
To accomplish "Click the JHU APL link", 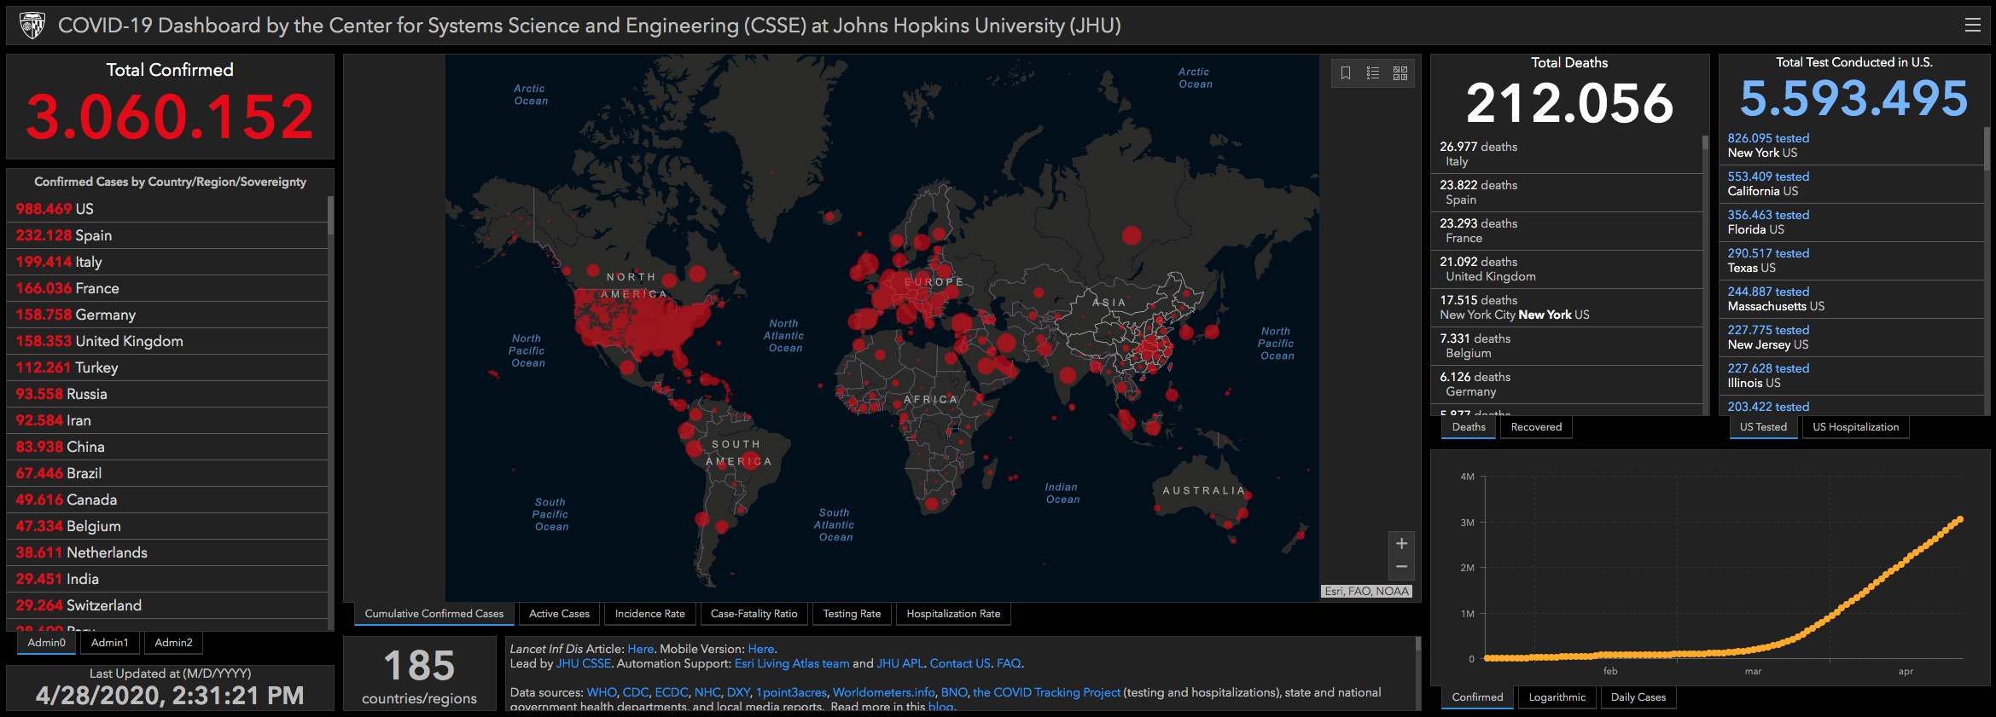I will [x=900, y=663].
